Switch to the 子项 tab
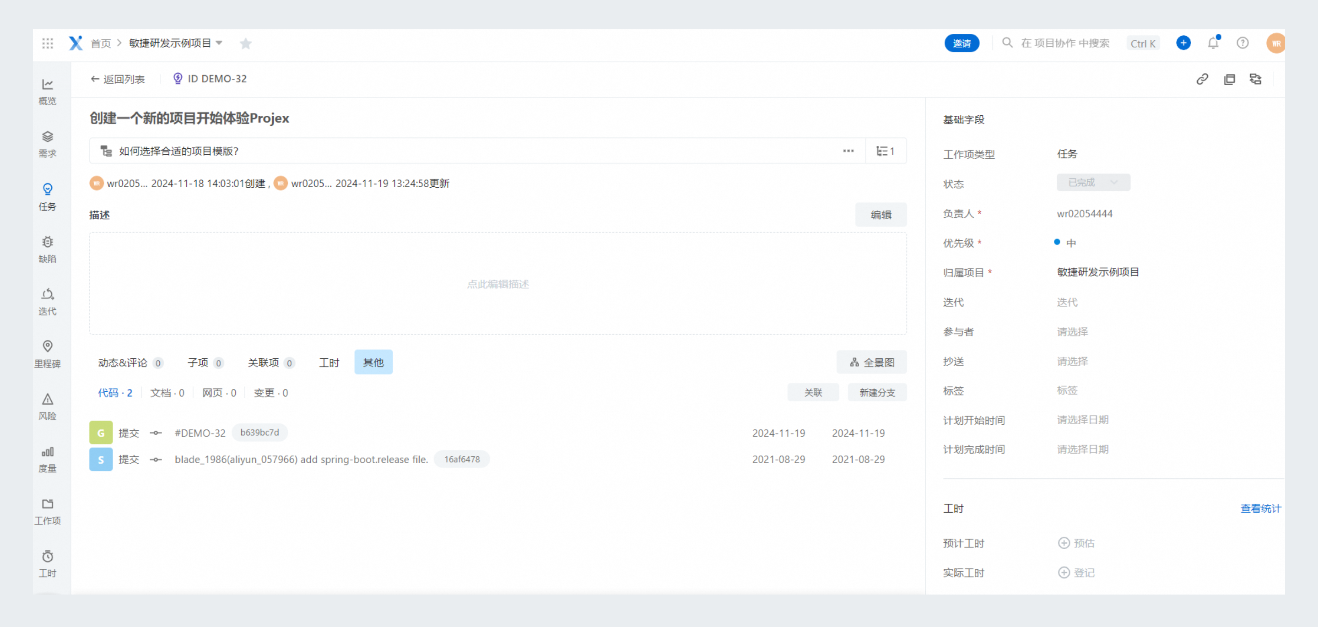The width and height of the screenshot is (1318, 627). 205,362
